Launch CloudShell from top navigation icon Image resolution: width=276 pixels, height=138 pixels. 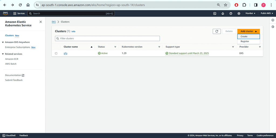[215, 13]
